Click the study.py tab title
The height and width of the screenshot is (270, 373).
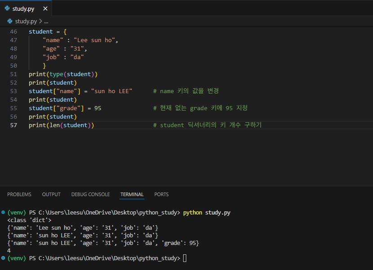(x=23, y=9)
